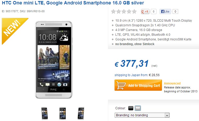View the first phone thumbnail
This screenshot has width=199, height=121.
coord(45,113)
